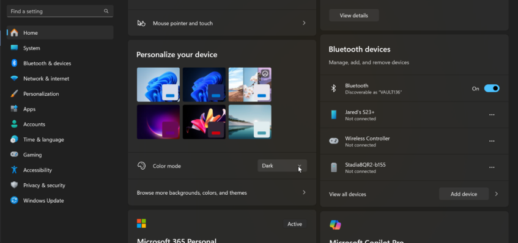Click the Apps icon in the sidebar
Screen dimensions: 518x243
point(14,109)
